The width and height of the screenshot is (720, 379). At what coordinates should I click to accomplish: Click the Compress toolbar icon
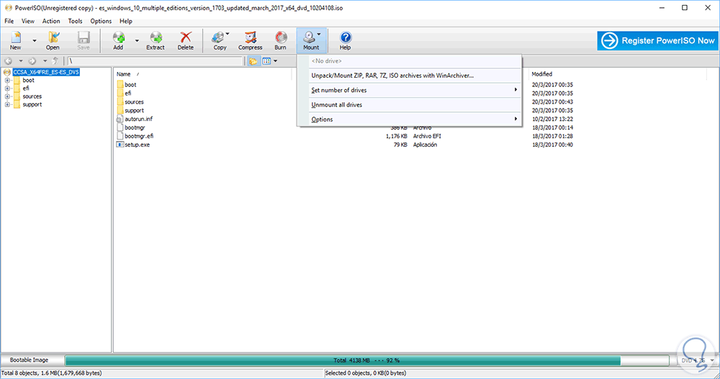tap(251, 40)
